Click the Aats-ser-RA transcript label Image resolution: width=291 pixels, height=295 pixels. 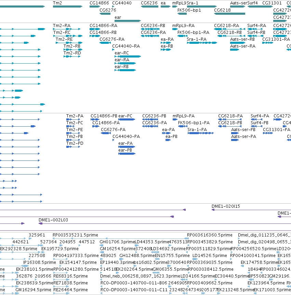(x=243, y=46)
